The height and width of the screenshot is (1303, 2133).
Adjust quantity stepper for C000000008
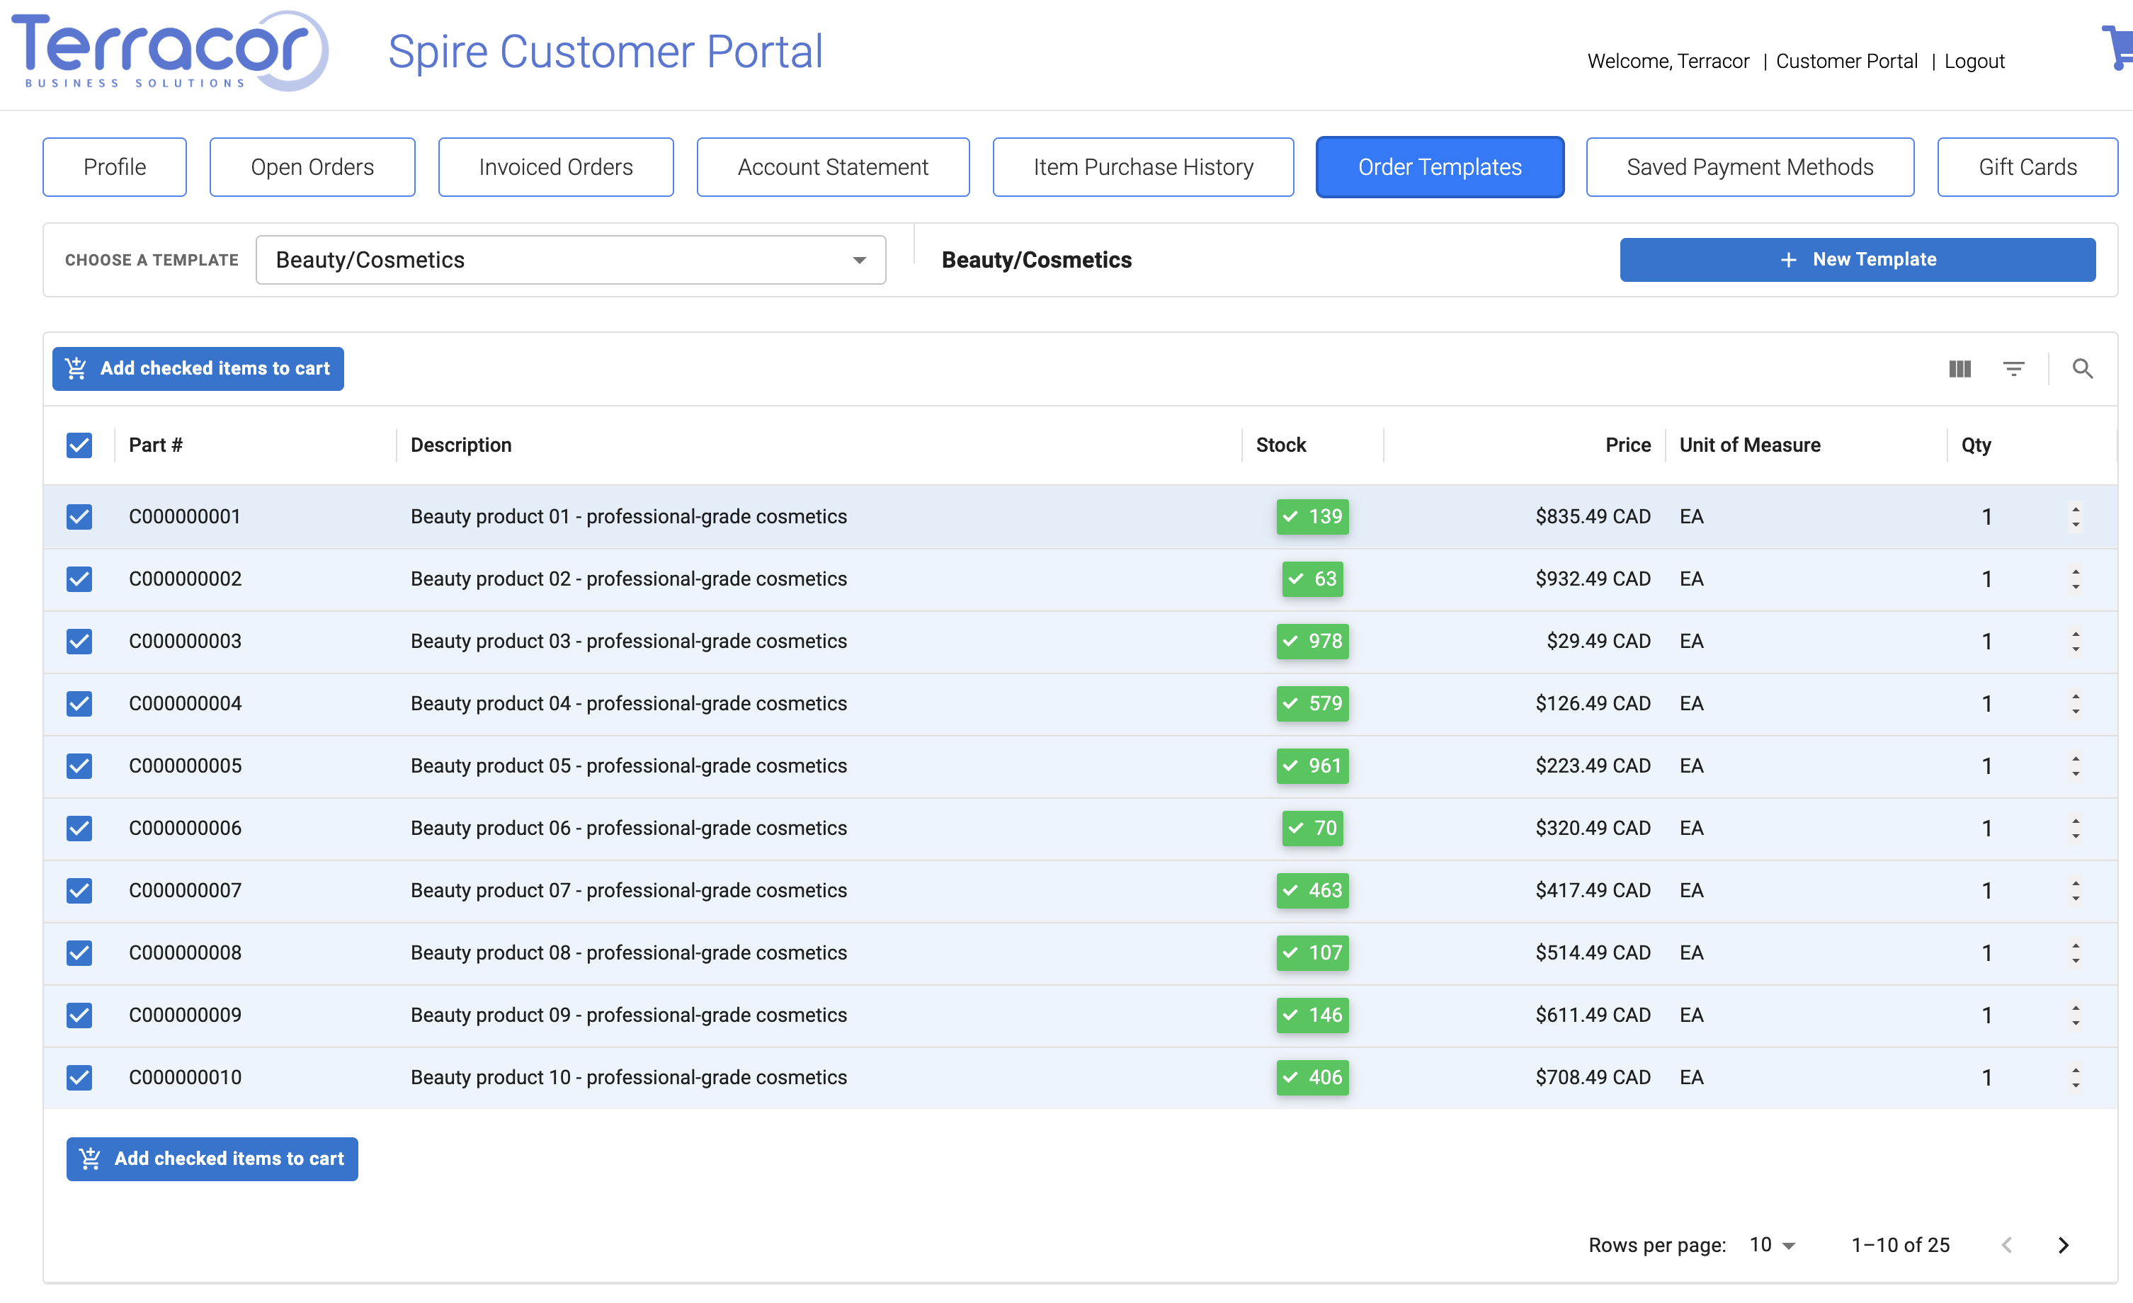(x=2075, y=953)
